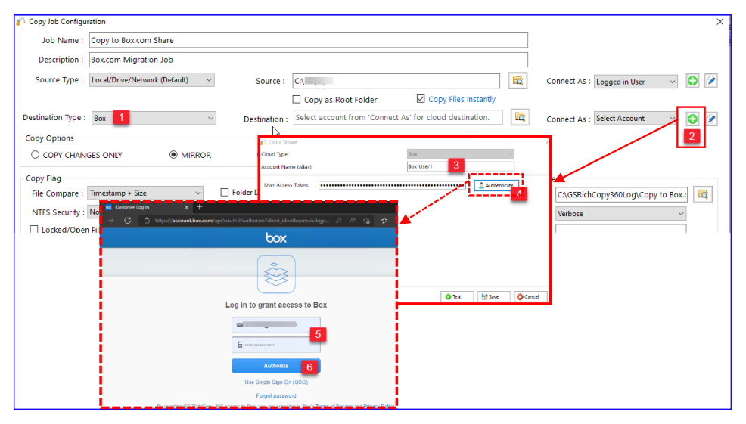The image size is (746, 424).
Task: Close the Customer Log In tab
Action: coord(186,207)
